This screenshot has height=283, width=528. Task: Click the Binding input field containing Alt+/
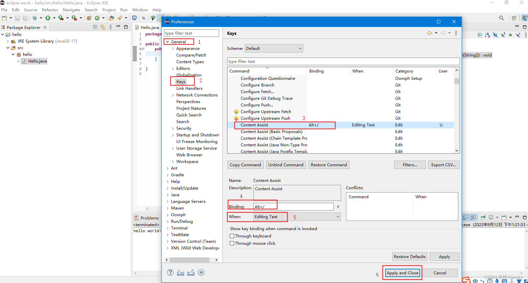(294, 207)
